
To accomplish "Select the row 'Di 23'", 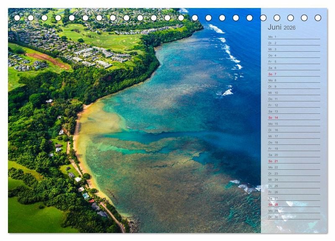I will click(294, 174).
